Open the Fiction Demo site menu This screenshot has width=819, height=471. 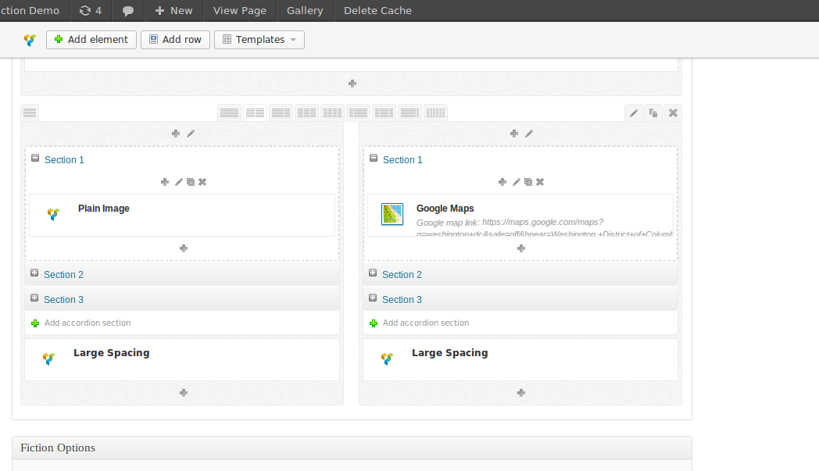click(x=30, y=10)
